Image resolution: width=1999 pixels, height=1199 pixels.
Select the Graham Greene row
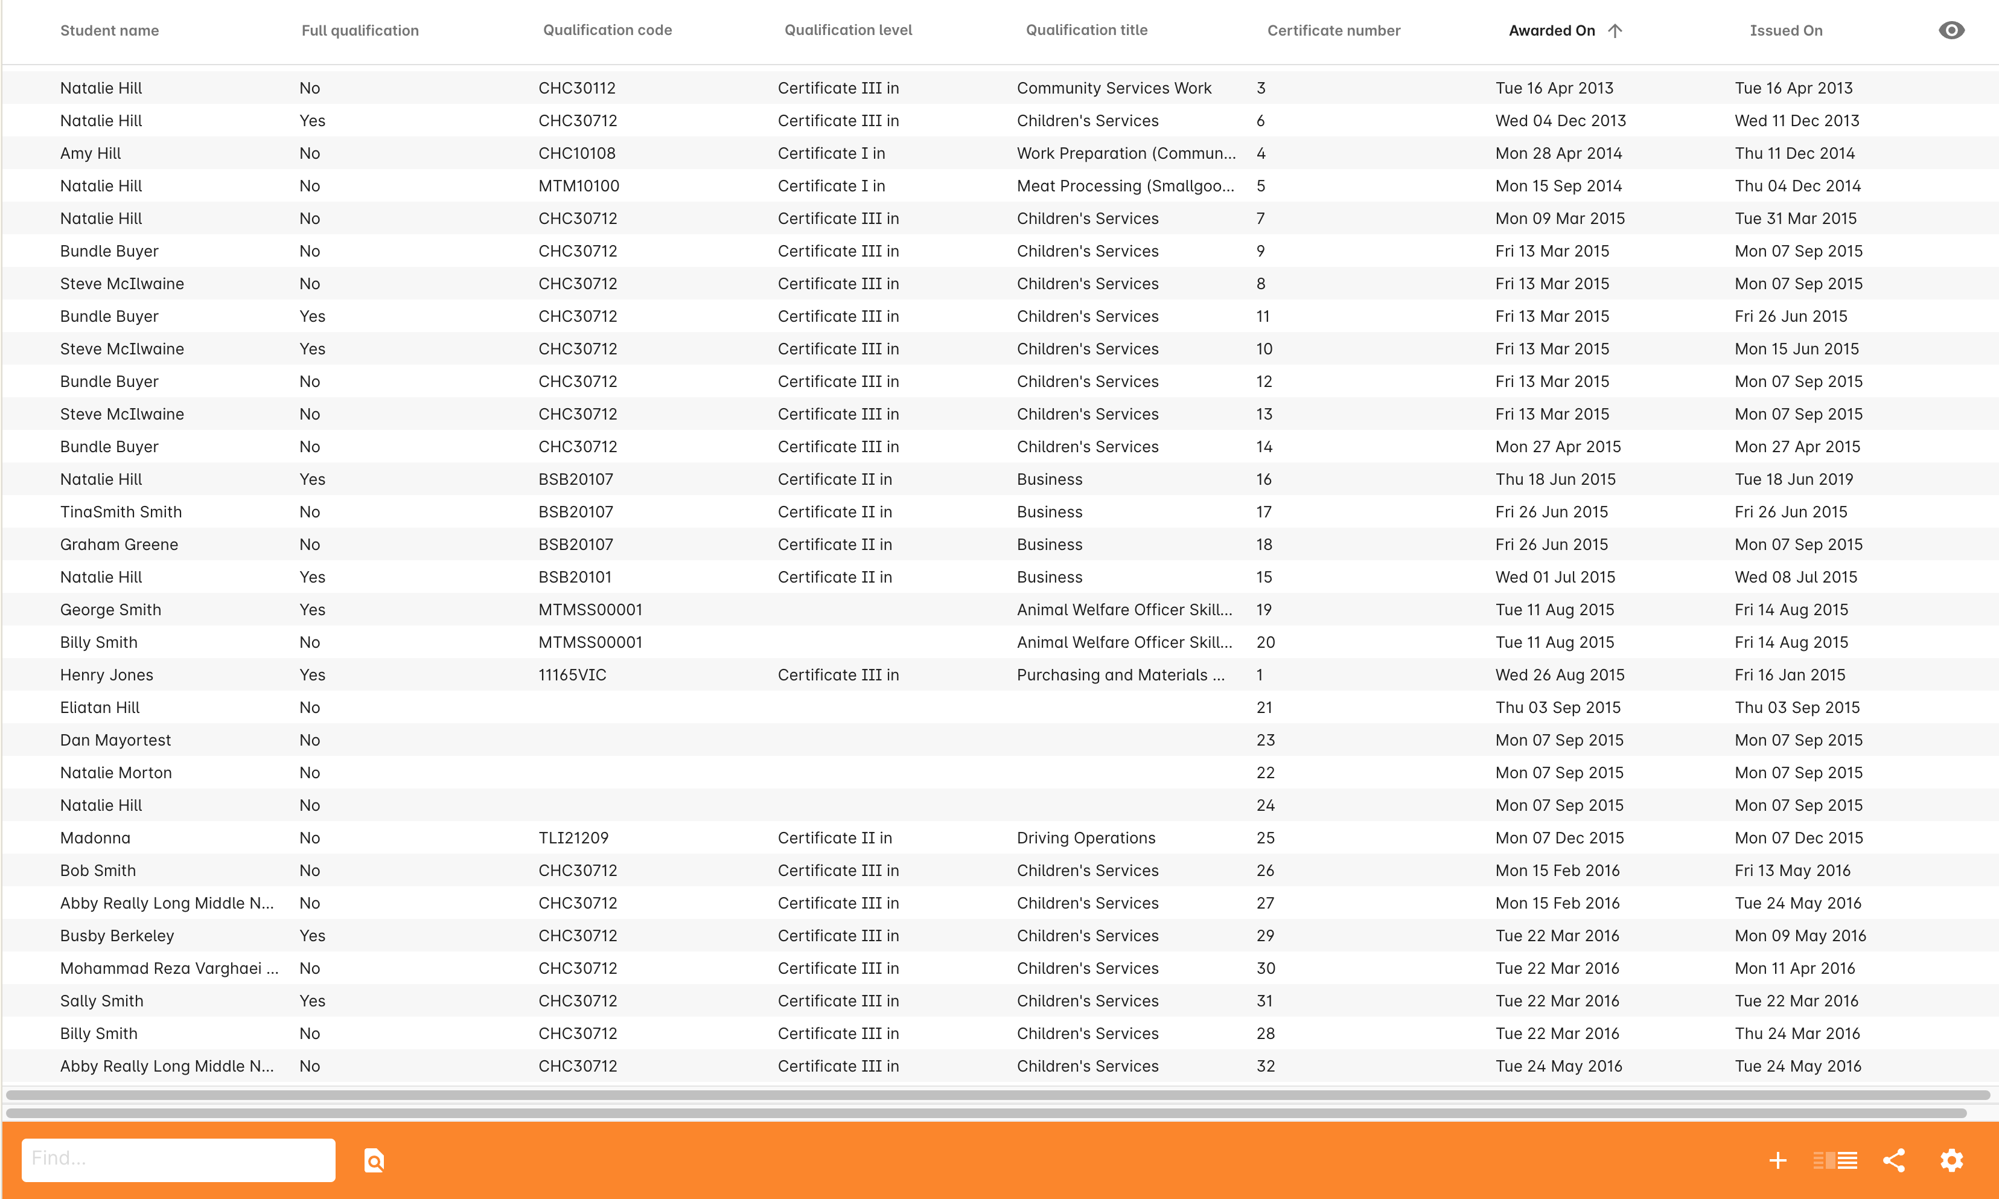(x=1000, y=545)
